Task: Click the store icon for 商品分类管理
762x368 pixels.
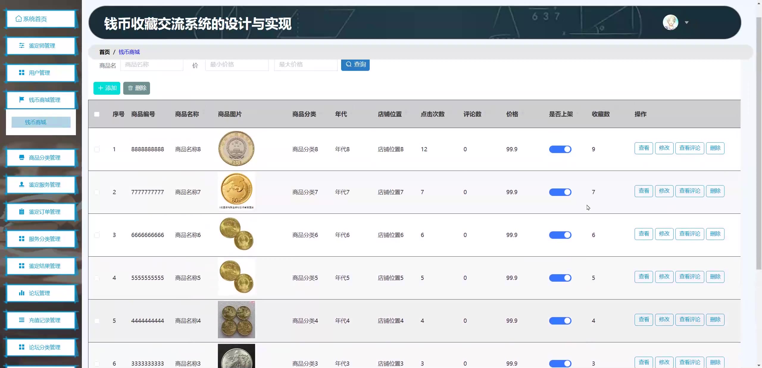Action: [x=21, y=158]
